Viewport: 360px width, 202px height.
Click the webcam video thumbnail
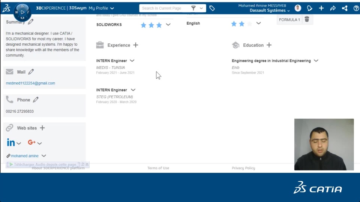[x=324, y=144]
